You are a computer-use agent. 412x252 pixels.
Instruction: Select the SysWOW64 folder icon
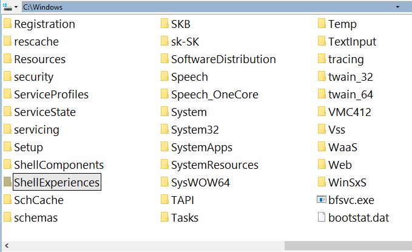tap(164, 182)
